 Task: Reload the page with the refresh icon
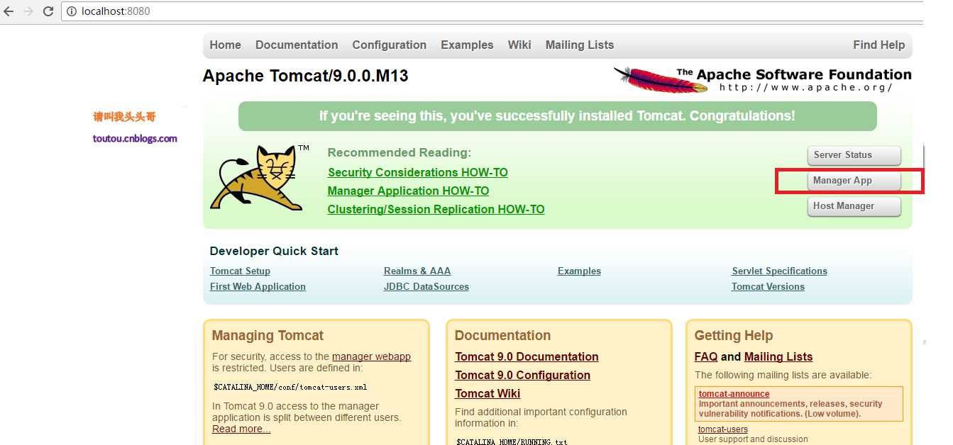click(48, 11)
